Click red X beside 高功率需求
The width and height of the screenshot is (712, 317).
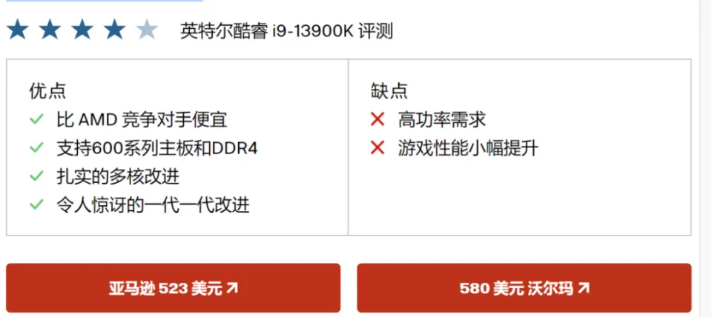tap(378, 120)
